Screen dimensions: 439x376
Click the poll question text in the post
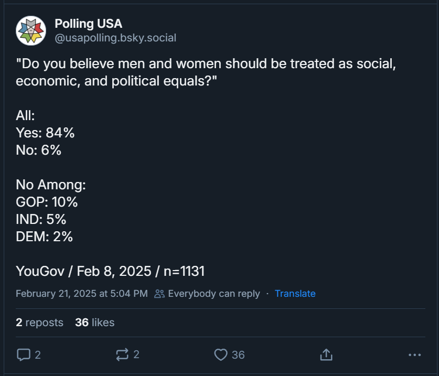[206, 72]
